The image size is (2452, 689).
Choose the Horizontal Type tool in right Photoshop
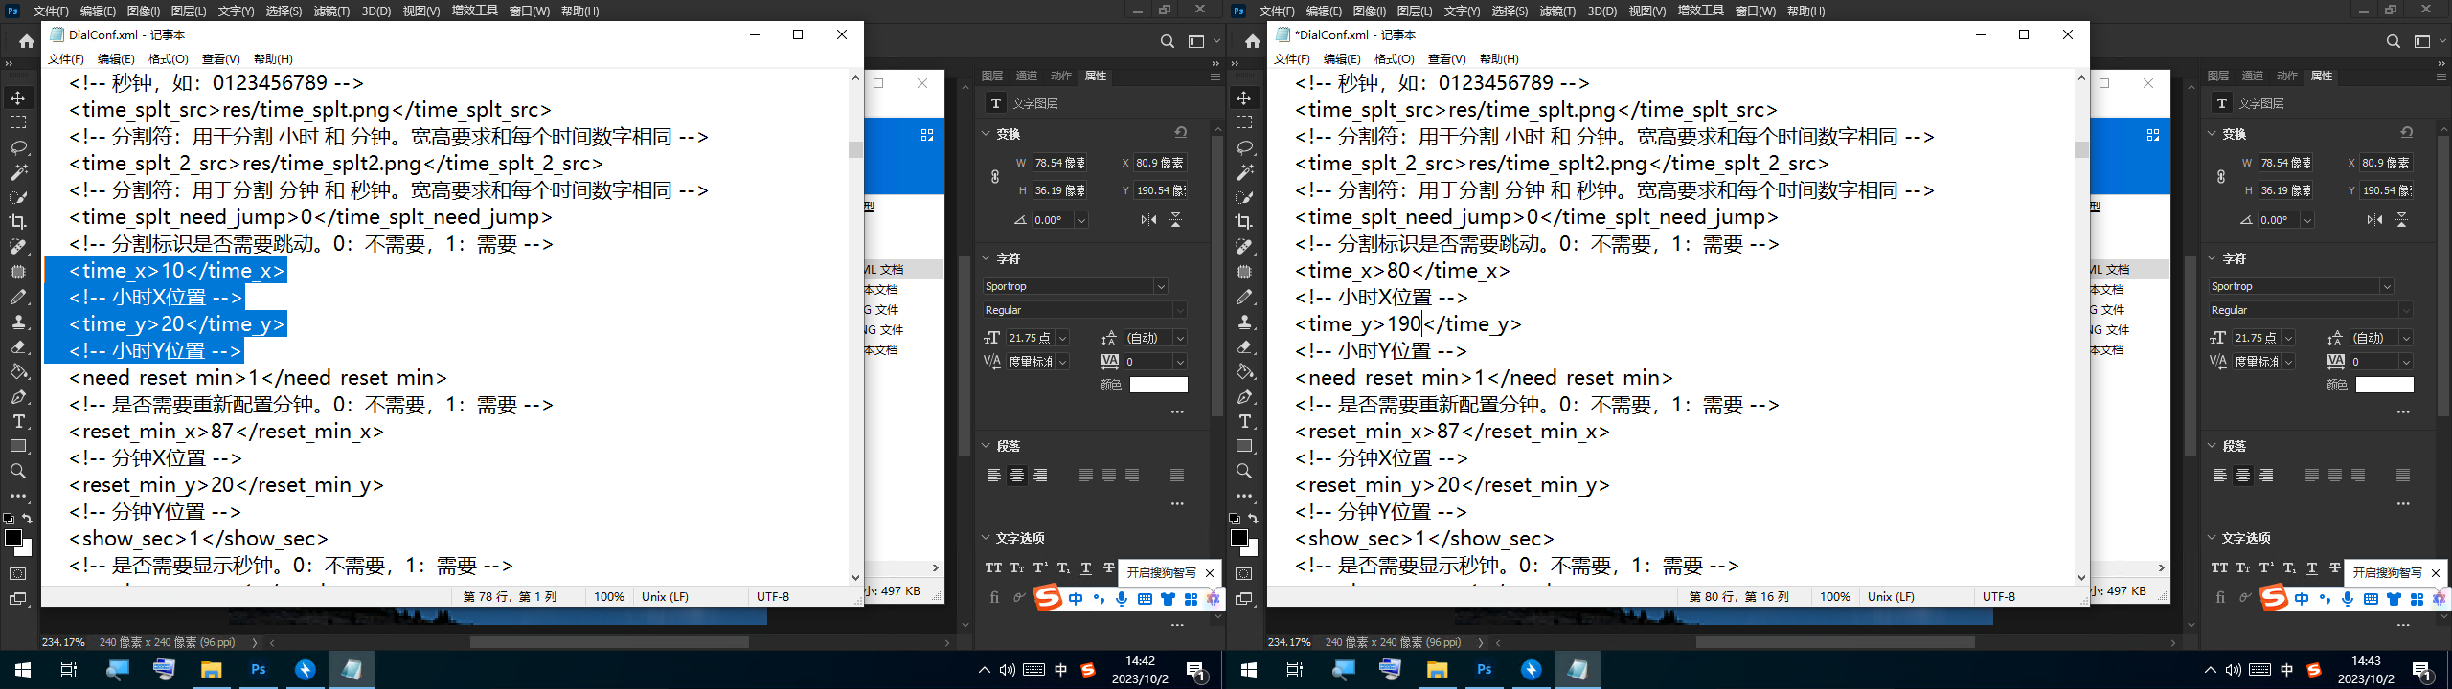(x=1244, y=422)
